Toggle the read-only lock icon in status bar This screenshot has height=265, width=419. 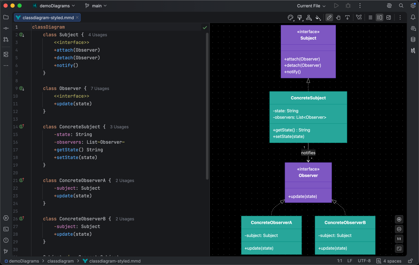pyautogui.click(x=410, y=261)
